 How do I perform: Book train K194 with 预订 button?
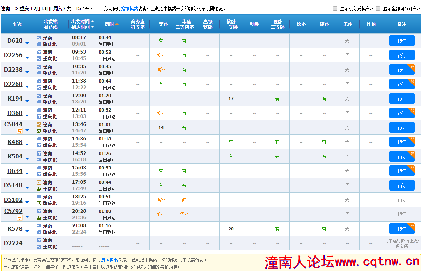point(402,99)
